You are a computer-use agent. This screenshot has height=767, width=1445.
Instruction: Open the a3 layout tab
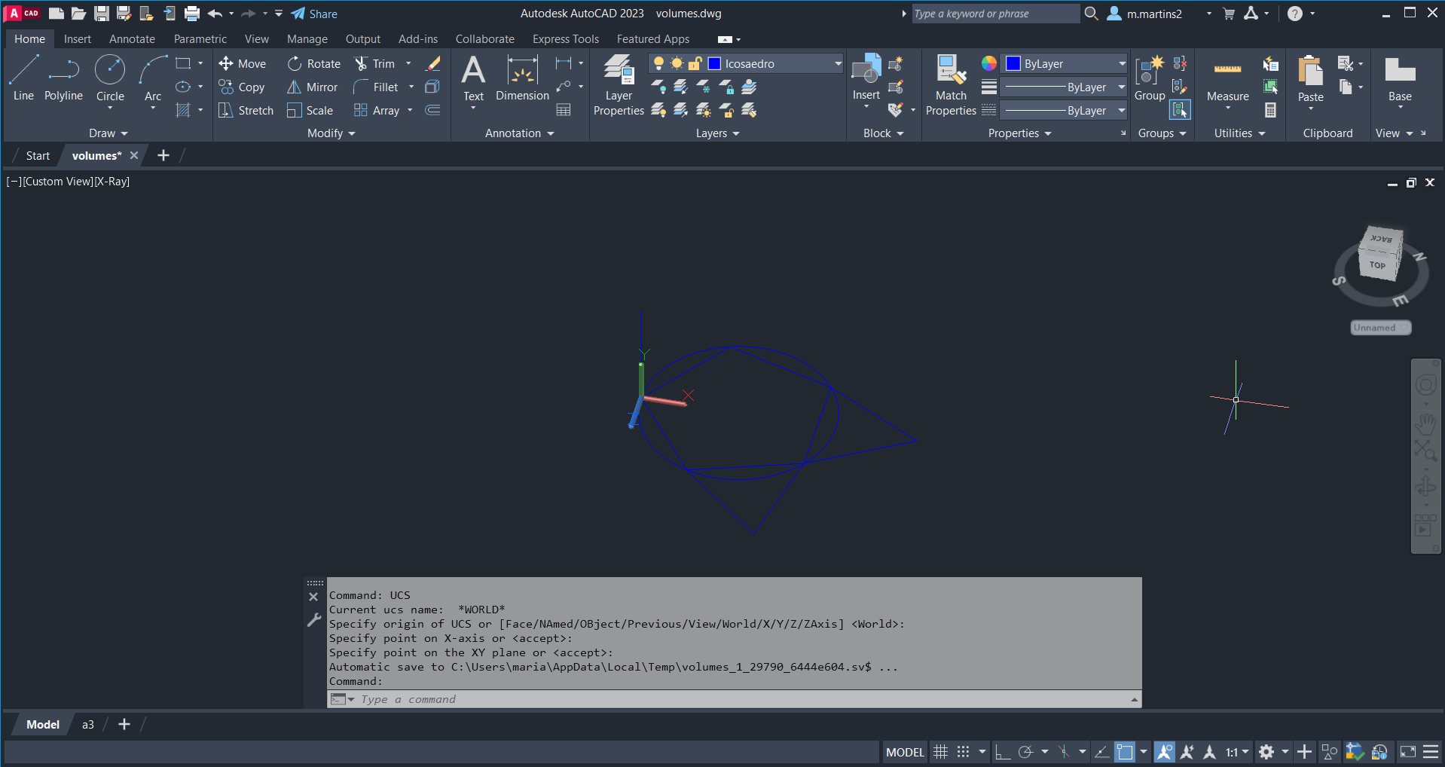click(x=88, y=725)
